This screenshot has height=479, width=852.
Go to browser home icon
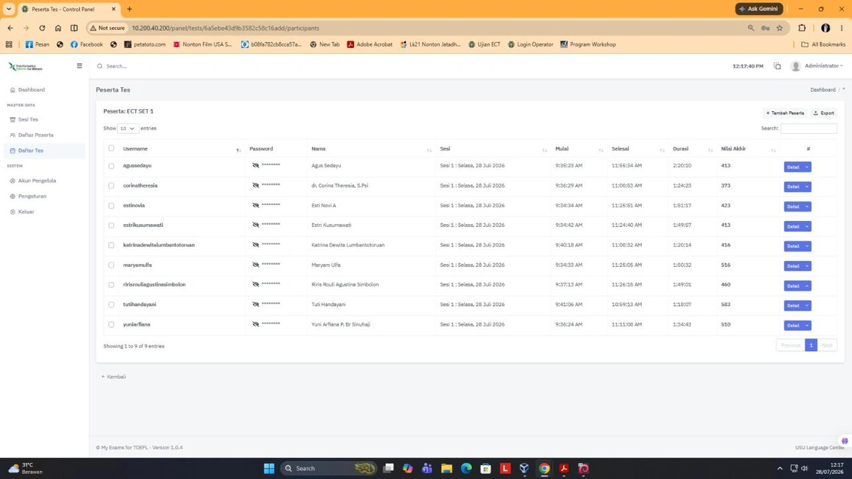coord(58,28)
